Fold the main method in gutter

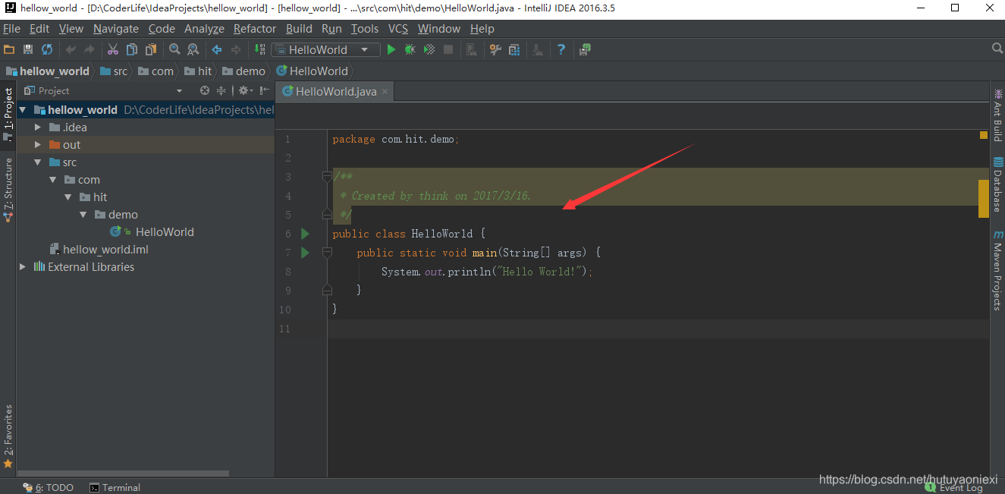[327, 253]
